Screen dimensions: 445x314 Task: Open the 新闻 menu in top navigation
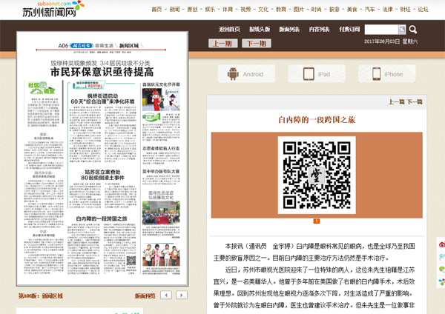pos(174,10)
